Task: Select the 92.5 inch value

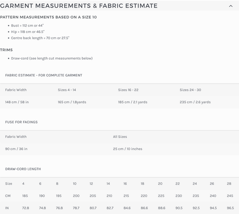Action: click(196, 208)
